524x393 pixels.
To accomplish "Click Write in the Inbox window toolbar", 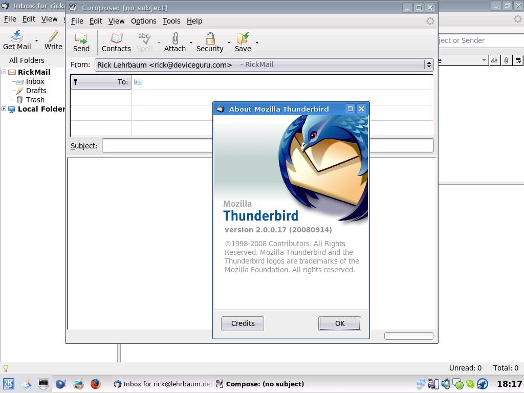I will point(53,40).
